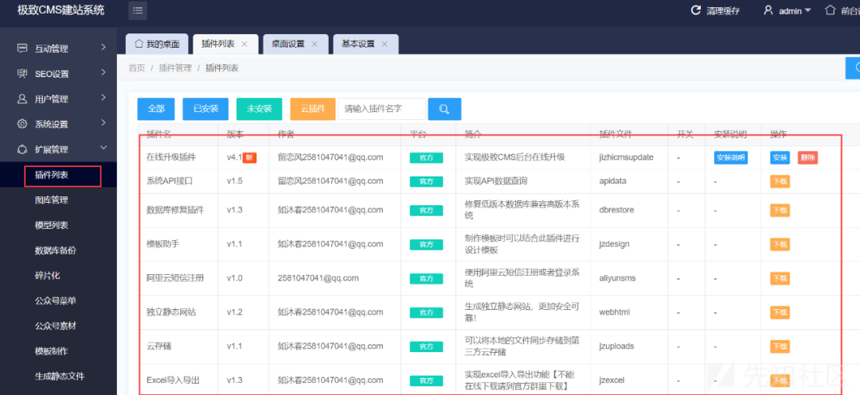Click 下载 for 数据库修复插件
Image resolution: width=860 pixels, height=395 pixels.
(x=780, y=210)
